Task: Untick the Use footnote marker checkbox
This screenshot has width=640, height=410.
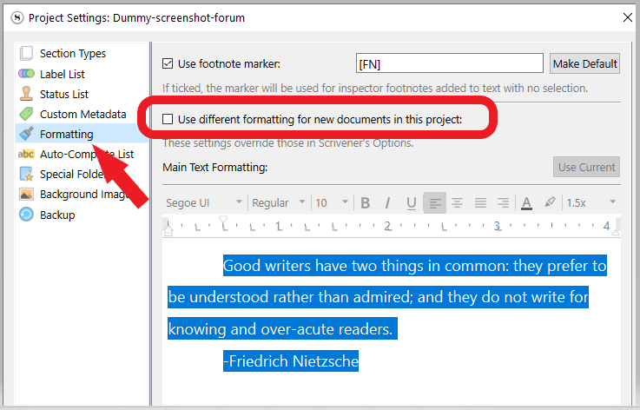Action: click(168, 63)
